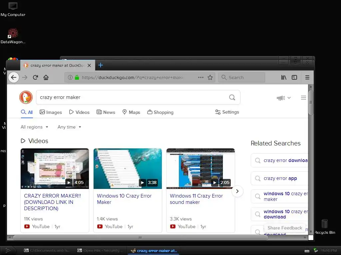The height and width of the screenshot is (255, 341).
Task: Switch to Videos results tab
Action: coord(79,112)
